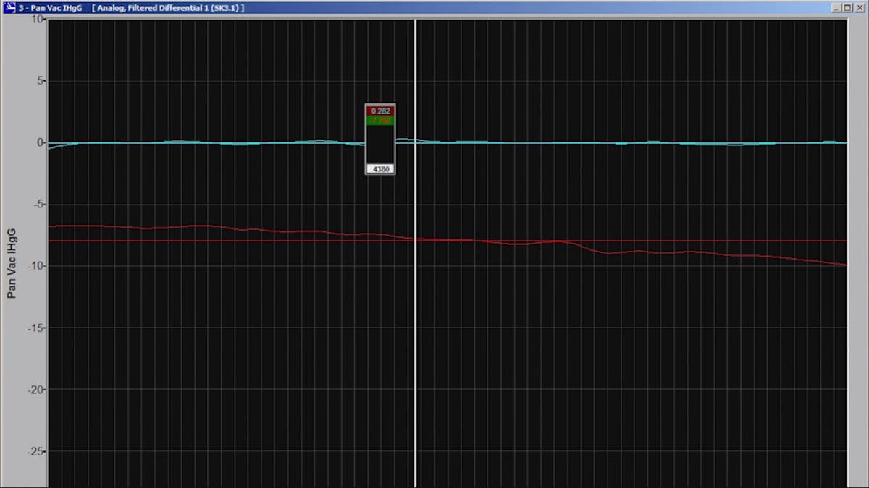The height and width of the screenshot is (488, 869).
Task: Minimize the Pan Vac IHgG window
Action: point(837,8)
